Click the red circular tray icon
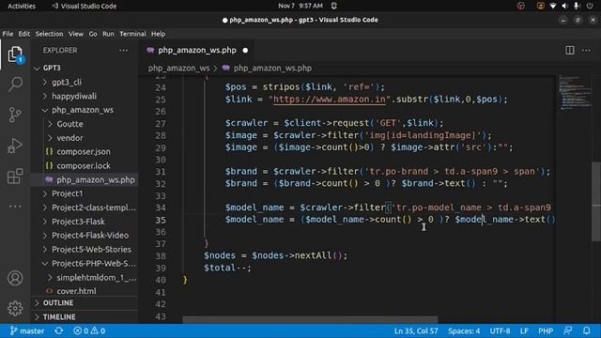 tap(520, 6)
